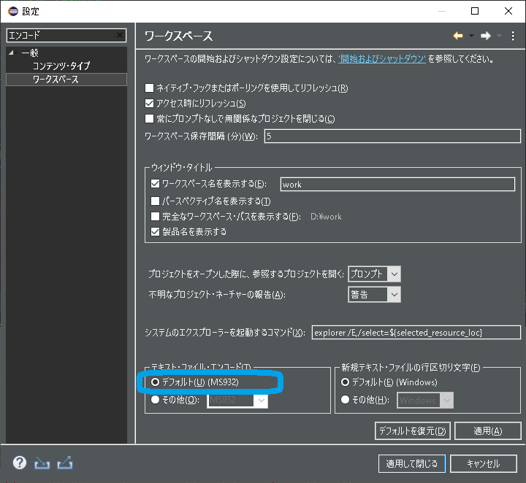Click the ワークスペース page heading
The width and height of the screenshot is (526, 483).
click(178, 36)
